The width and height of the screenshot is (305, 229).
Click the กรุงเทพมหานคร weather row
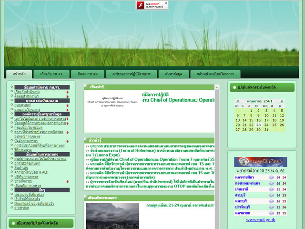(261, 183)
